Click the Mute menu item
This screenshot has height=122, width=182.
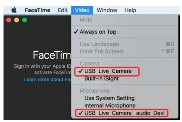[86, 20]
